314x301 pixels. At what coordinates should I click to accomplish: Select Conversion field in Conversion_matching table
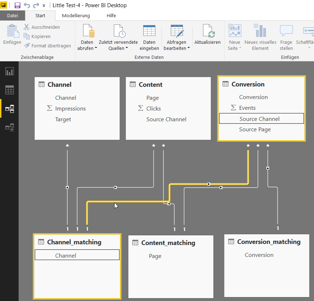tap(259, 255)
